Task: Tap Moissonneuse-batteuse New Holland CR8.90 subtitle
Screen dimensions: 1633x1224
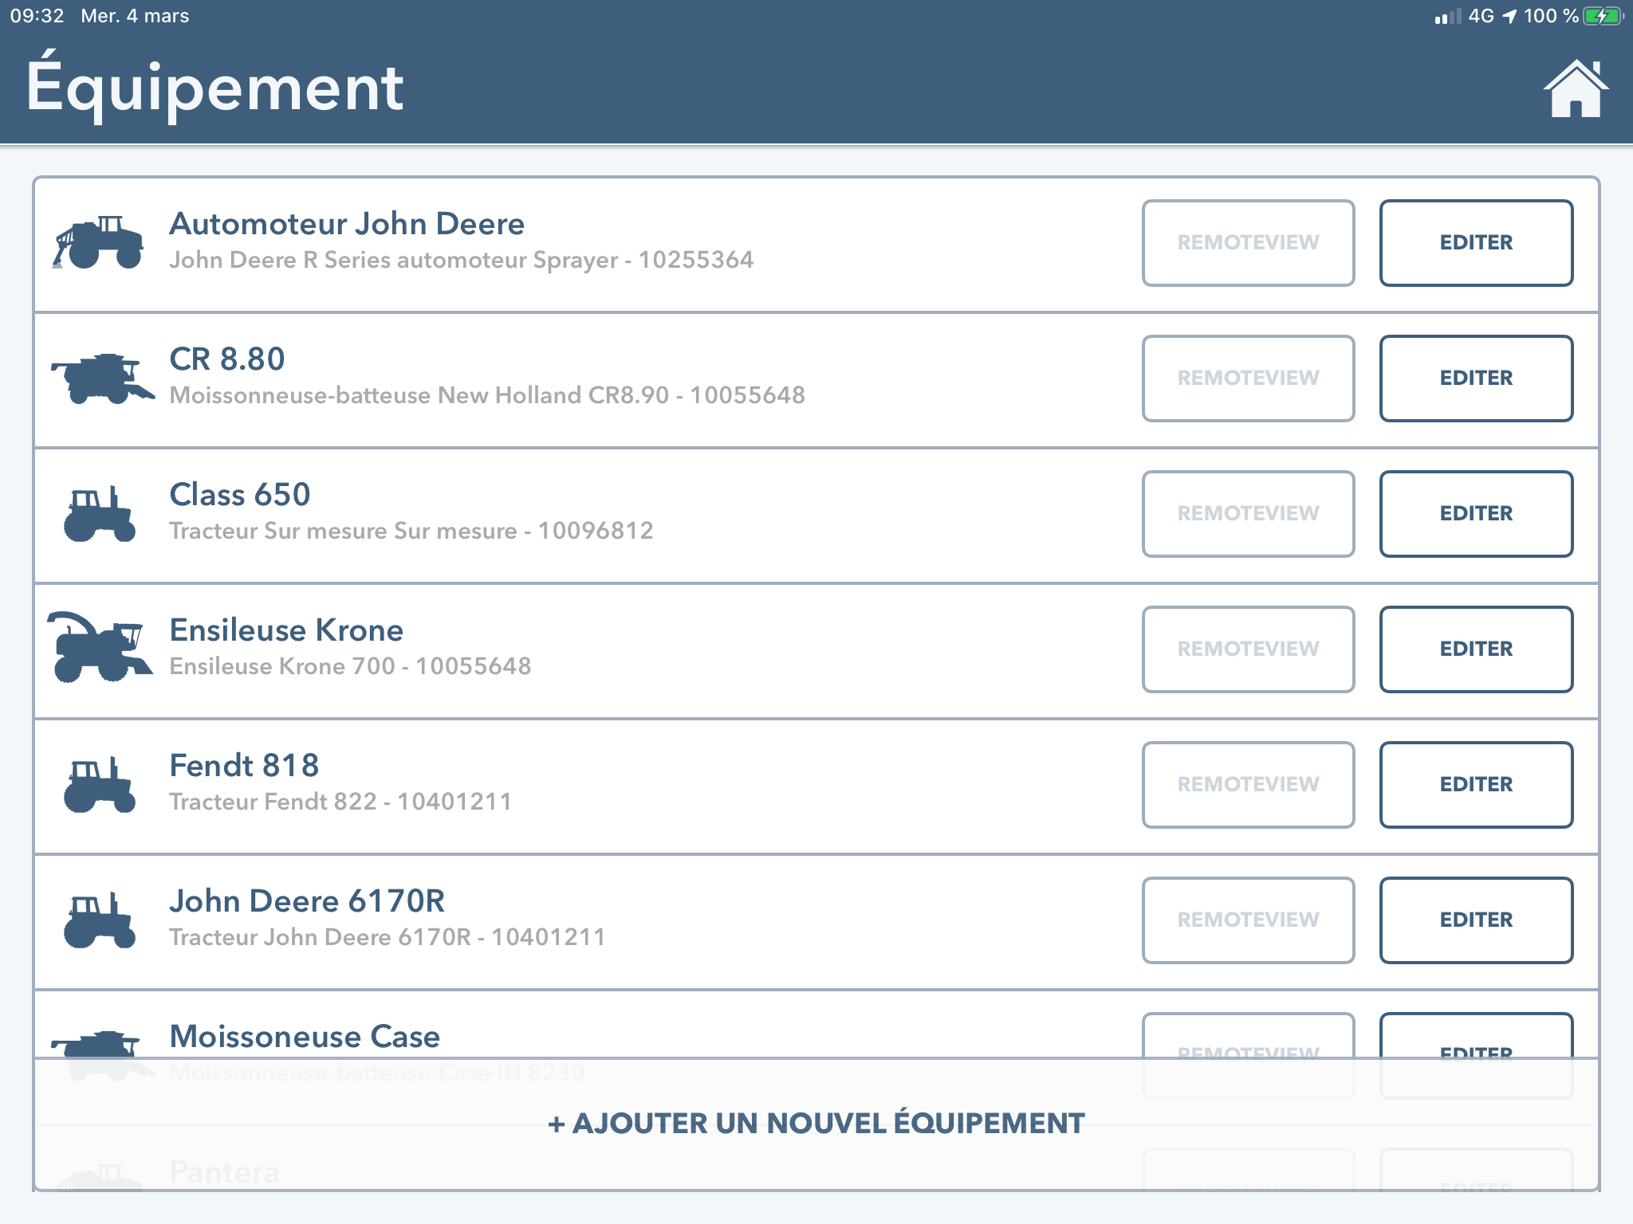Action: click(x=487, y=395)
